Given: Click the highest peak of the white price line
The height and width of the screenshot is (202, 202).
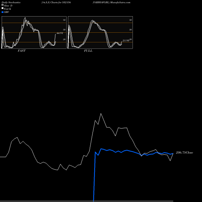Looking at the screenshot, I should [101, 114].
